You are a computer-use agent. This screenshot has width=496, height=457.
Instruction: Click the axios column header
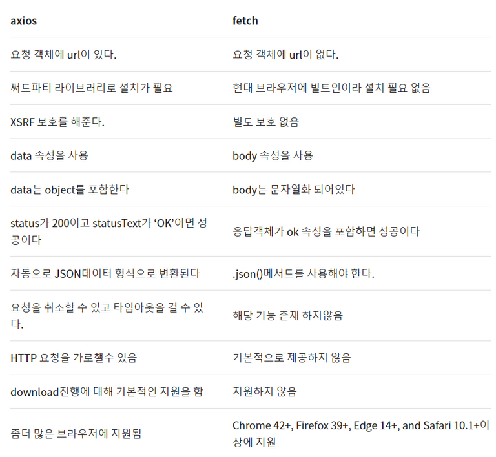point(24,21)
